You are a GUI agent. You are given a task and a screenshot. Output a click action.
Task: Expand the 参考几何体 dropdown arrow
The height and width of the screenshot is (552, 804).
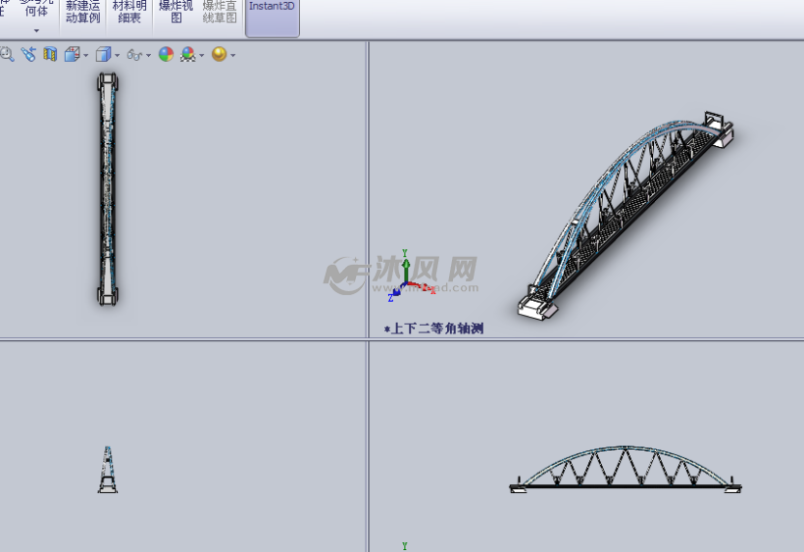36,30
